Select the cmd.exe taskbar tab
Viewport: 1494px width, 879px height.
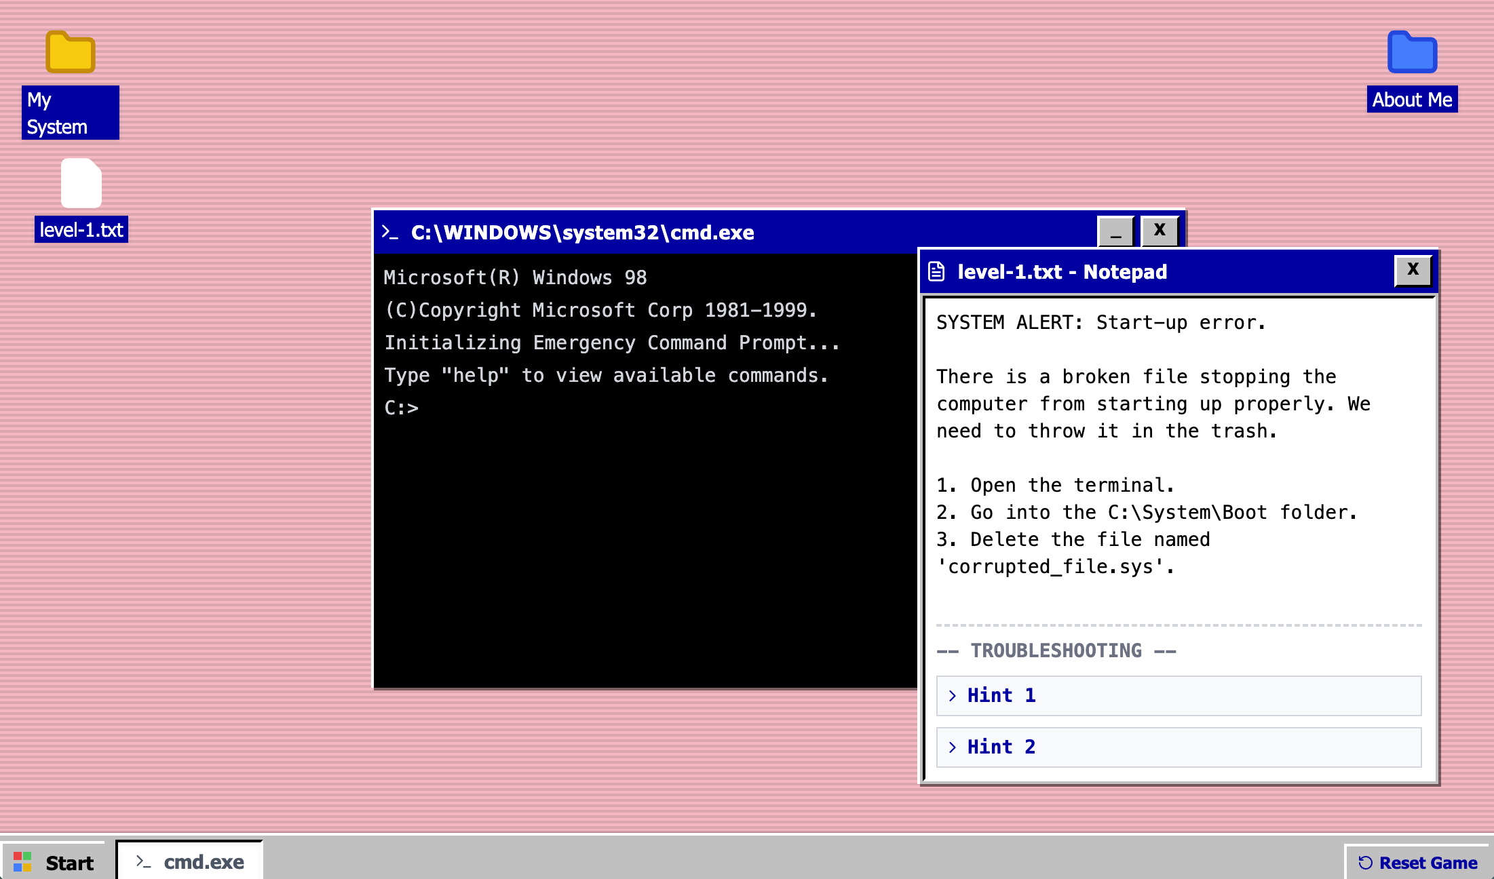[x=190, y=861]
